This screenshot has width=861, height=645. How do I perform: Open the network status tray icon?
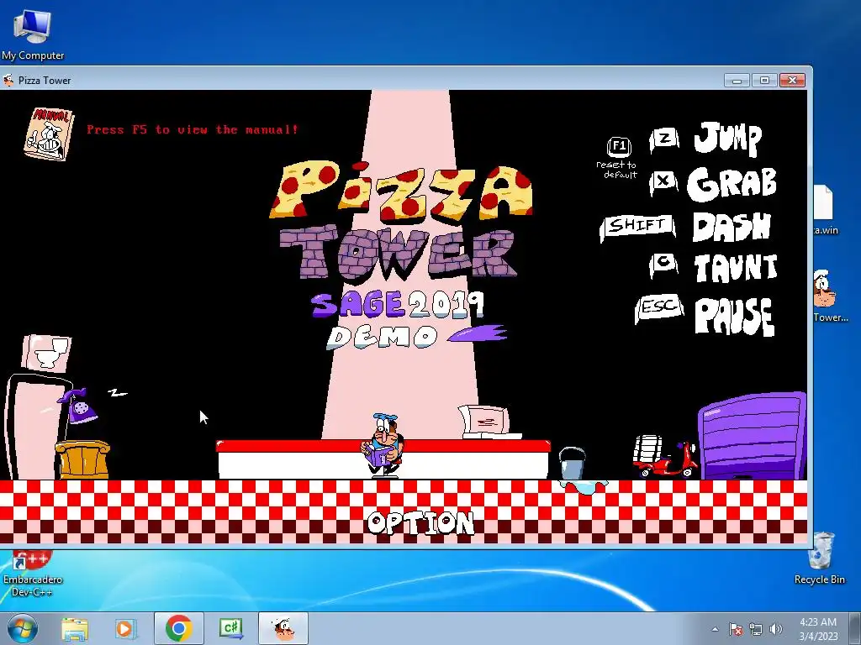pyautogui.click(x=756, y=629)
